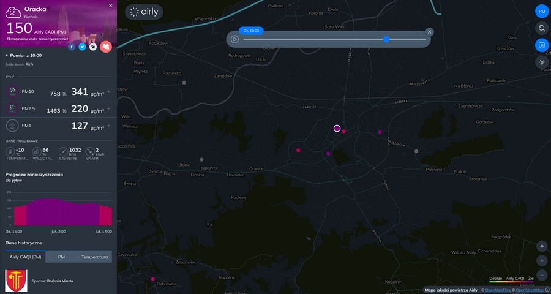The image size is (551, 294).
Task: Share station on Twitter
Action: (x=82, y=47)
